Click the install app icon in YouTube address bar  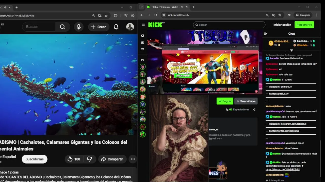point(100,16)
